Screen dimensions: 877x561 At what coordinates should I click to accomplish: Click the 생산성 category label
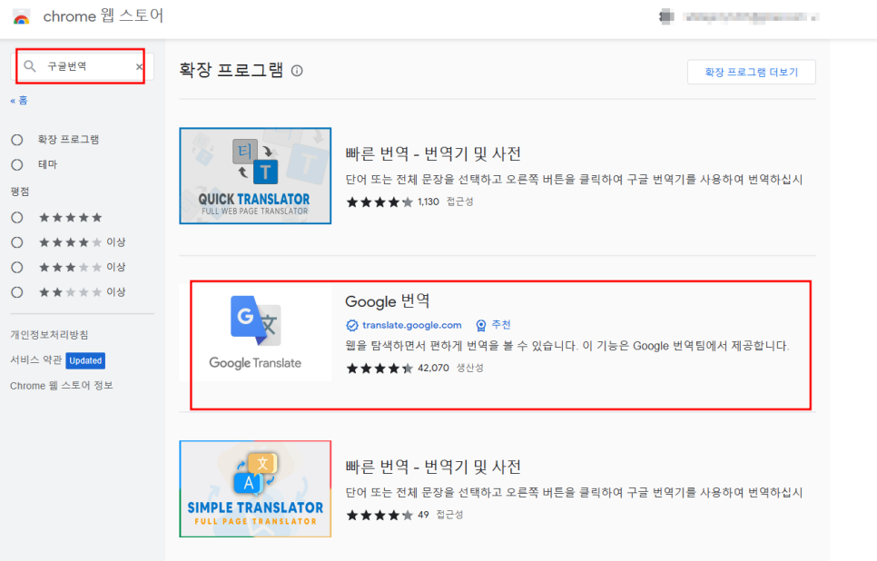pos(470,368)
